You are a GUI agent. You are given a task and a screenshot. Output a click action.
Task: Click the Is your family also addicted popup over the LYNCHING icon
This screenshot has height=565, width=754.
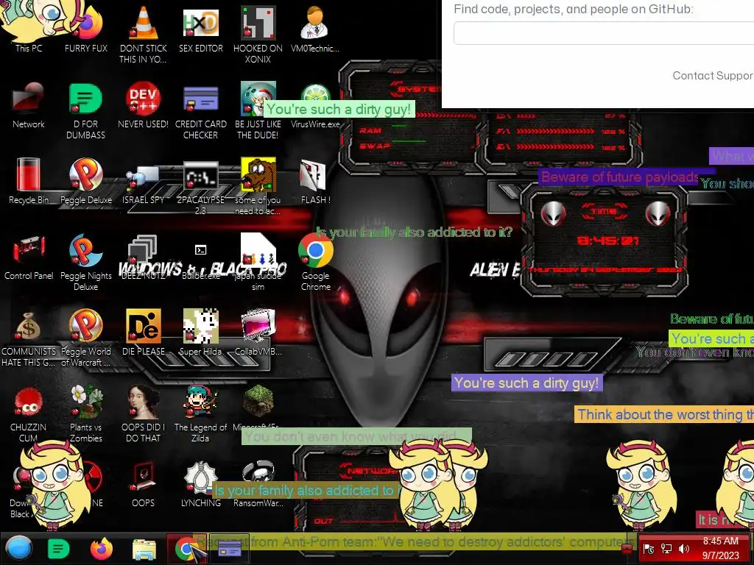click(306, 490)
